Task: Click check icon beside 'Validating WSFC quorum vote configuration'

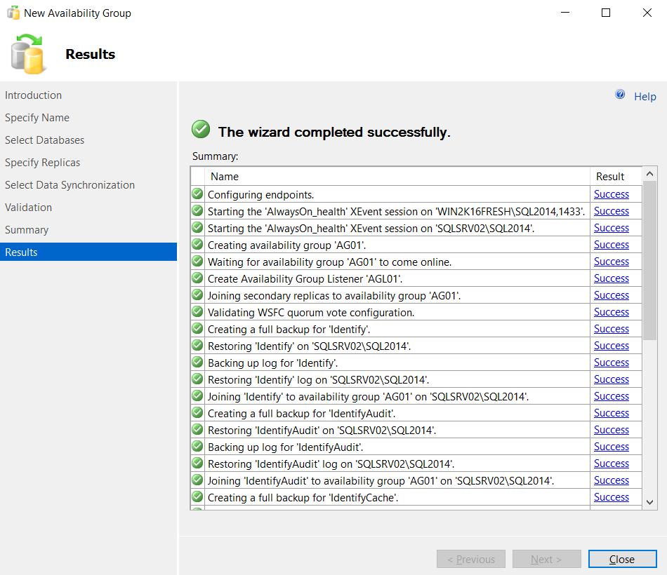Action: (197, 311)
